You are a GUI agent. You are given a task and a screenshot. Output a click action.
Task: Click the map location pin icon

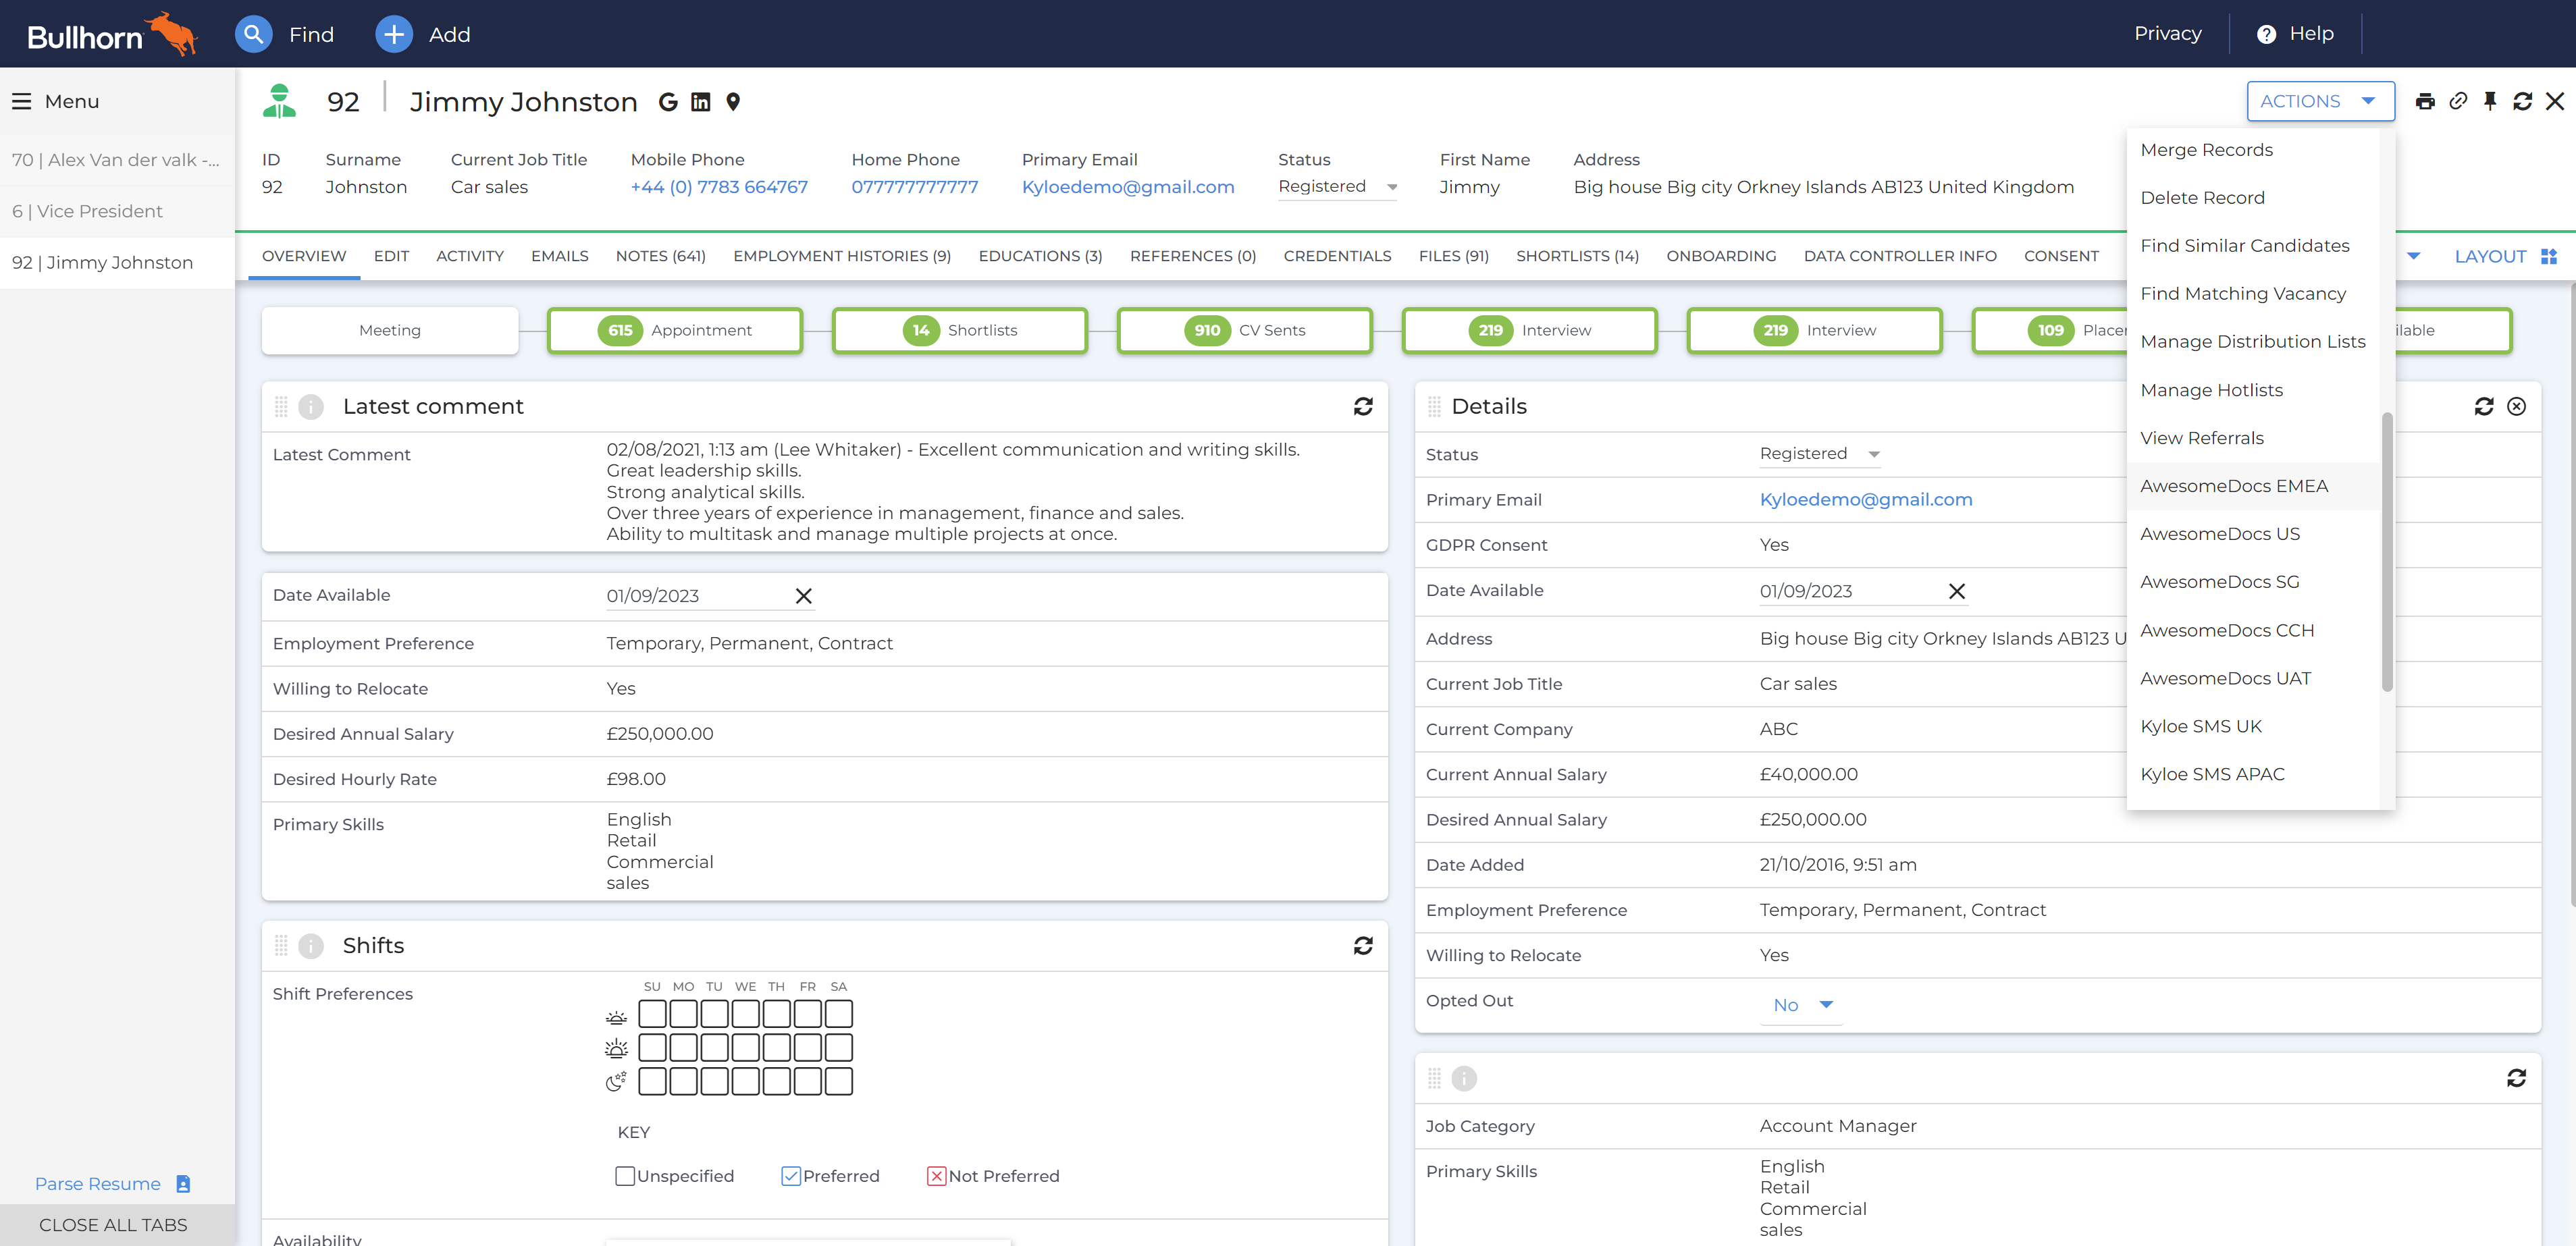[x=733, y=102]
